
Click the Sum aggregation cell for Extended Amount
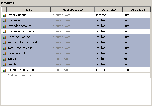pyautogui.click(x=137, y=26)
